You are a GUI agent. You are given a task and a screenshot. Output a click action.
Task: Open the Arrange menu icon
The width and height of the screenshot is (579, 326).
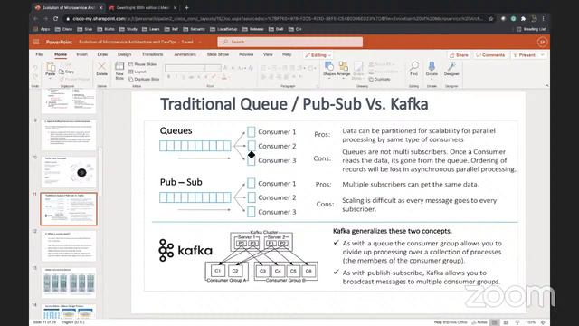click(x=344, y=66)
